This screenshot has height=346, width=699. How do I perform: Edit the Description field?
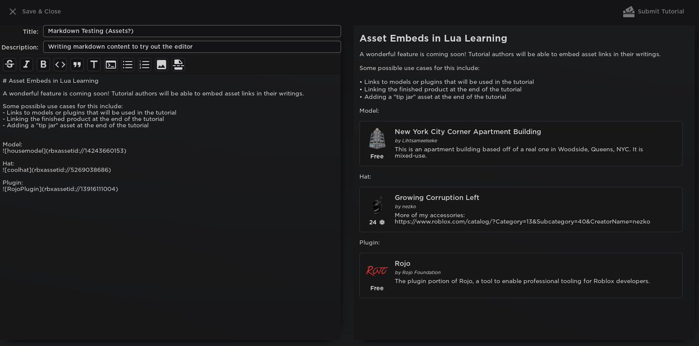tap(192, 47)
